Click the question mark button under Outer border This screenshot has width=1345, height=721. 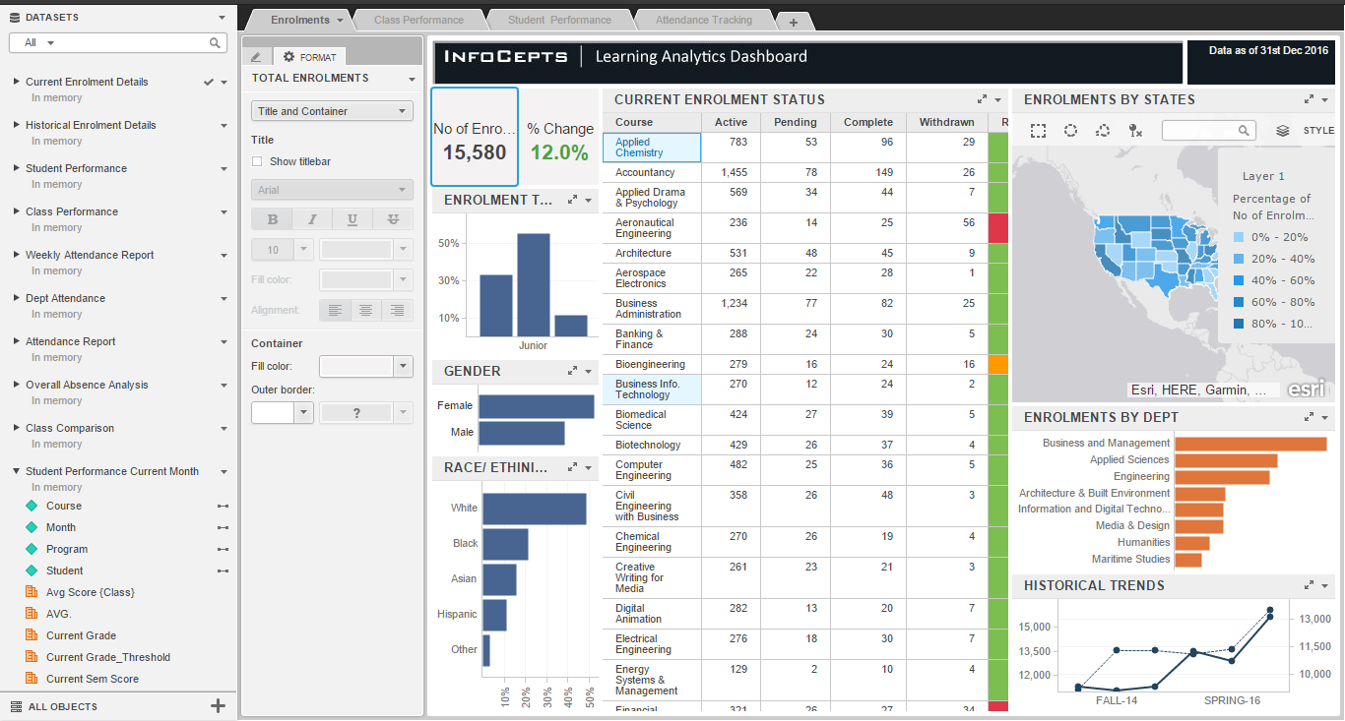pos(355,412)
